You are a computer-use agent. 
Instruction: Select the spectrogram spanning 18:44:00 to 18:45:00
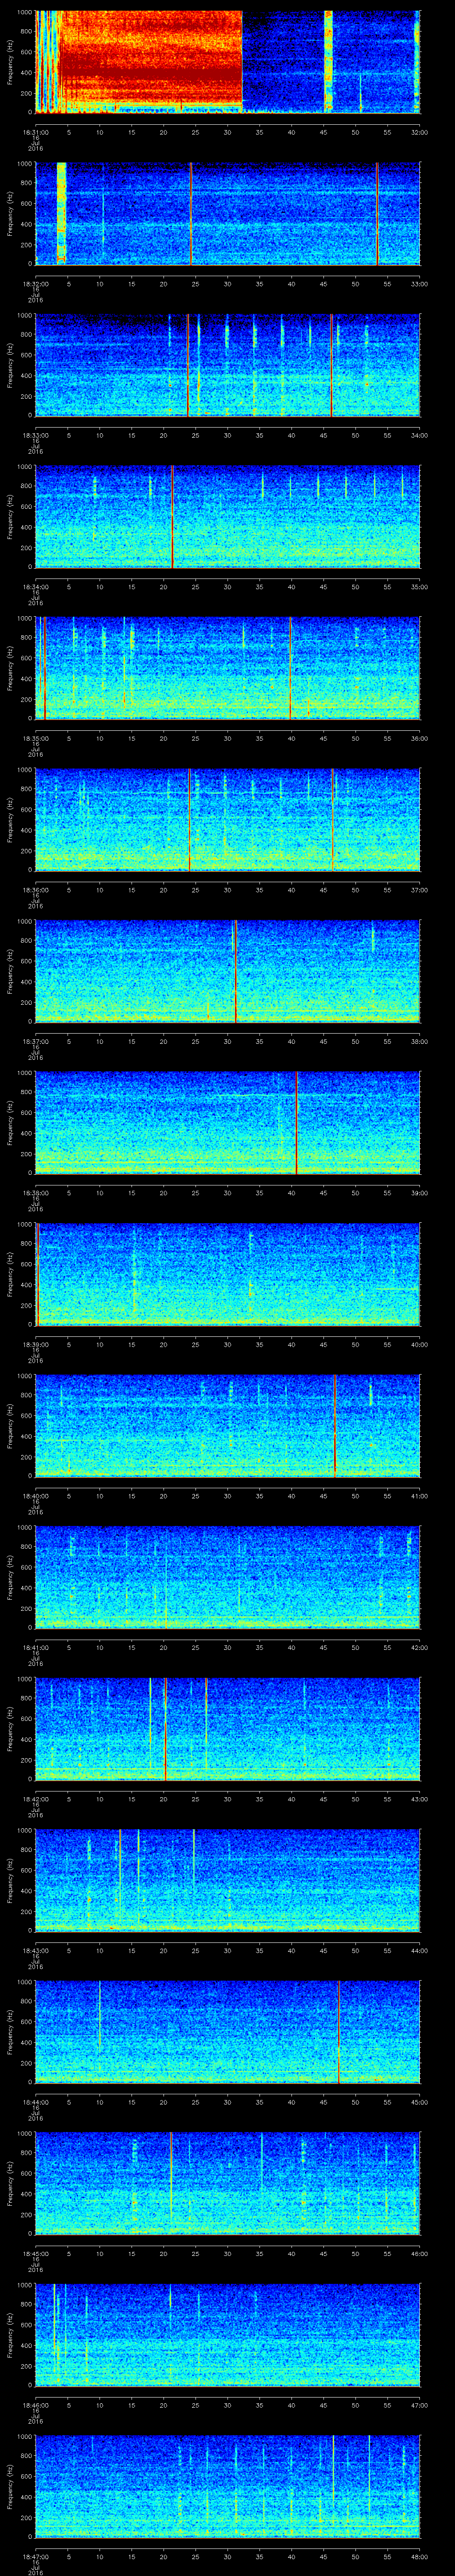click(227, 2033)
